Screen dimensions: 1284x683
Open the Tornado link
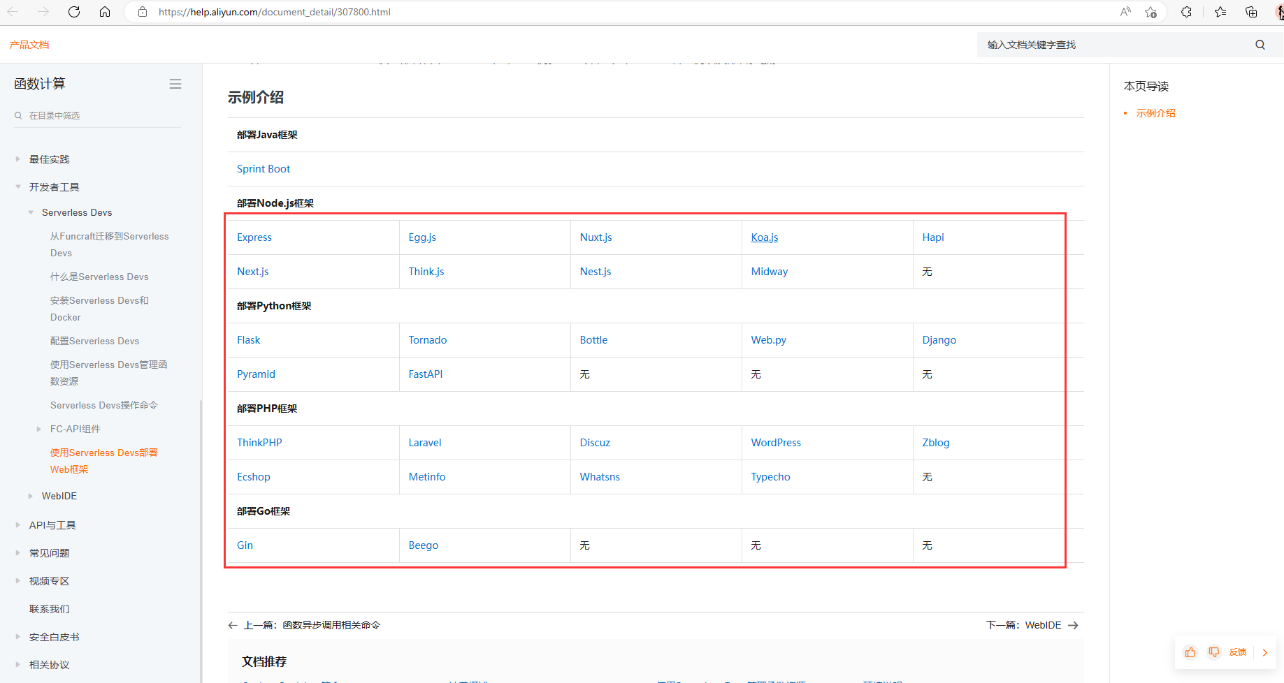428,340
